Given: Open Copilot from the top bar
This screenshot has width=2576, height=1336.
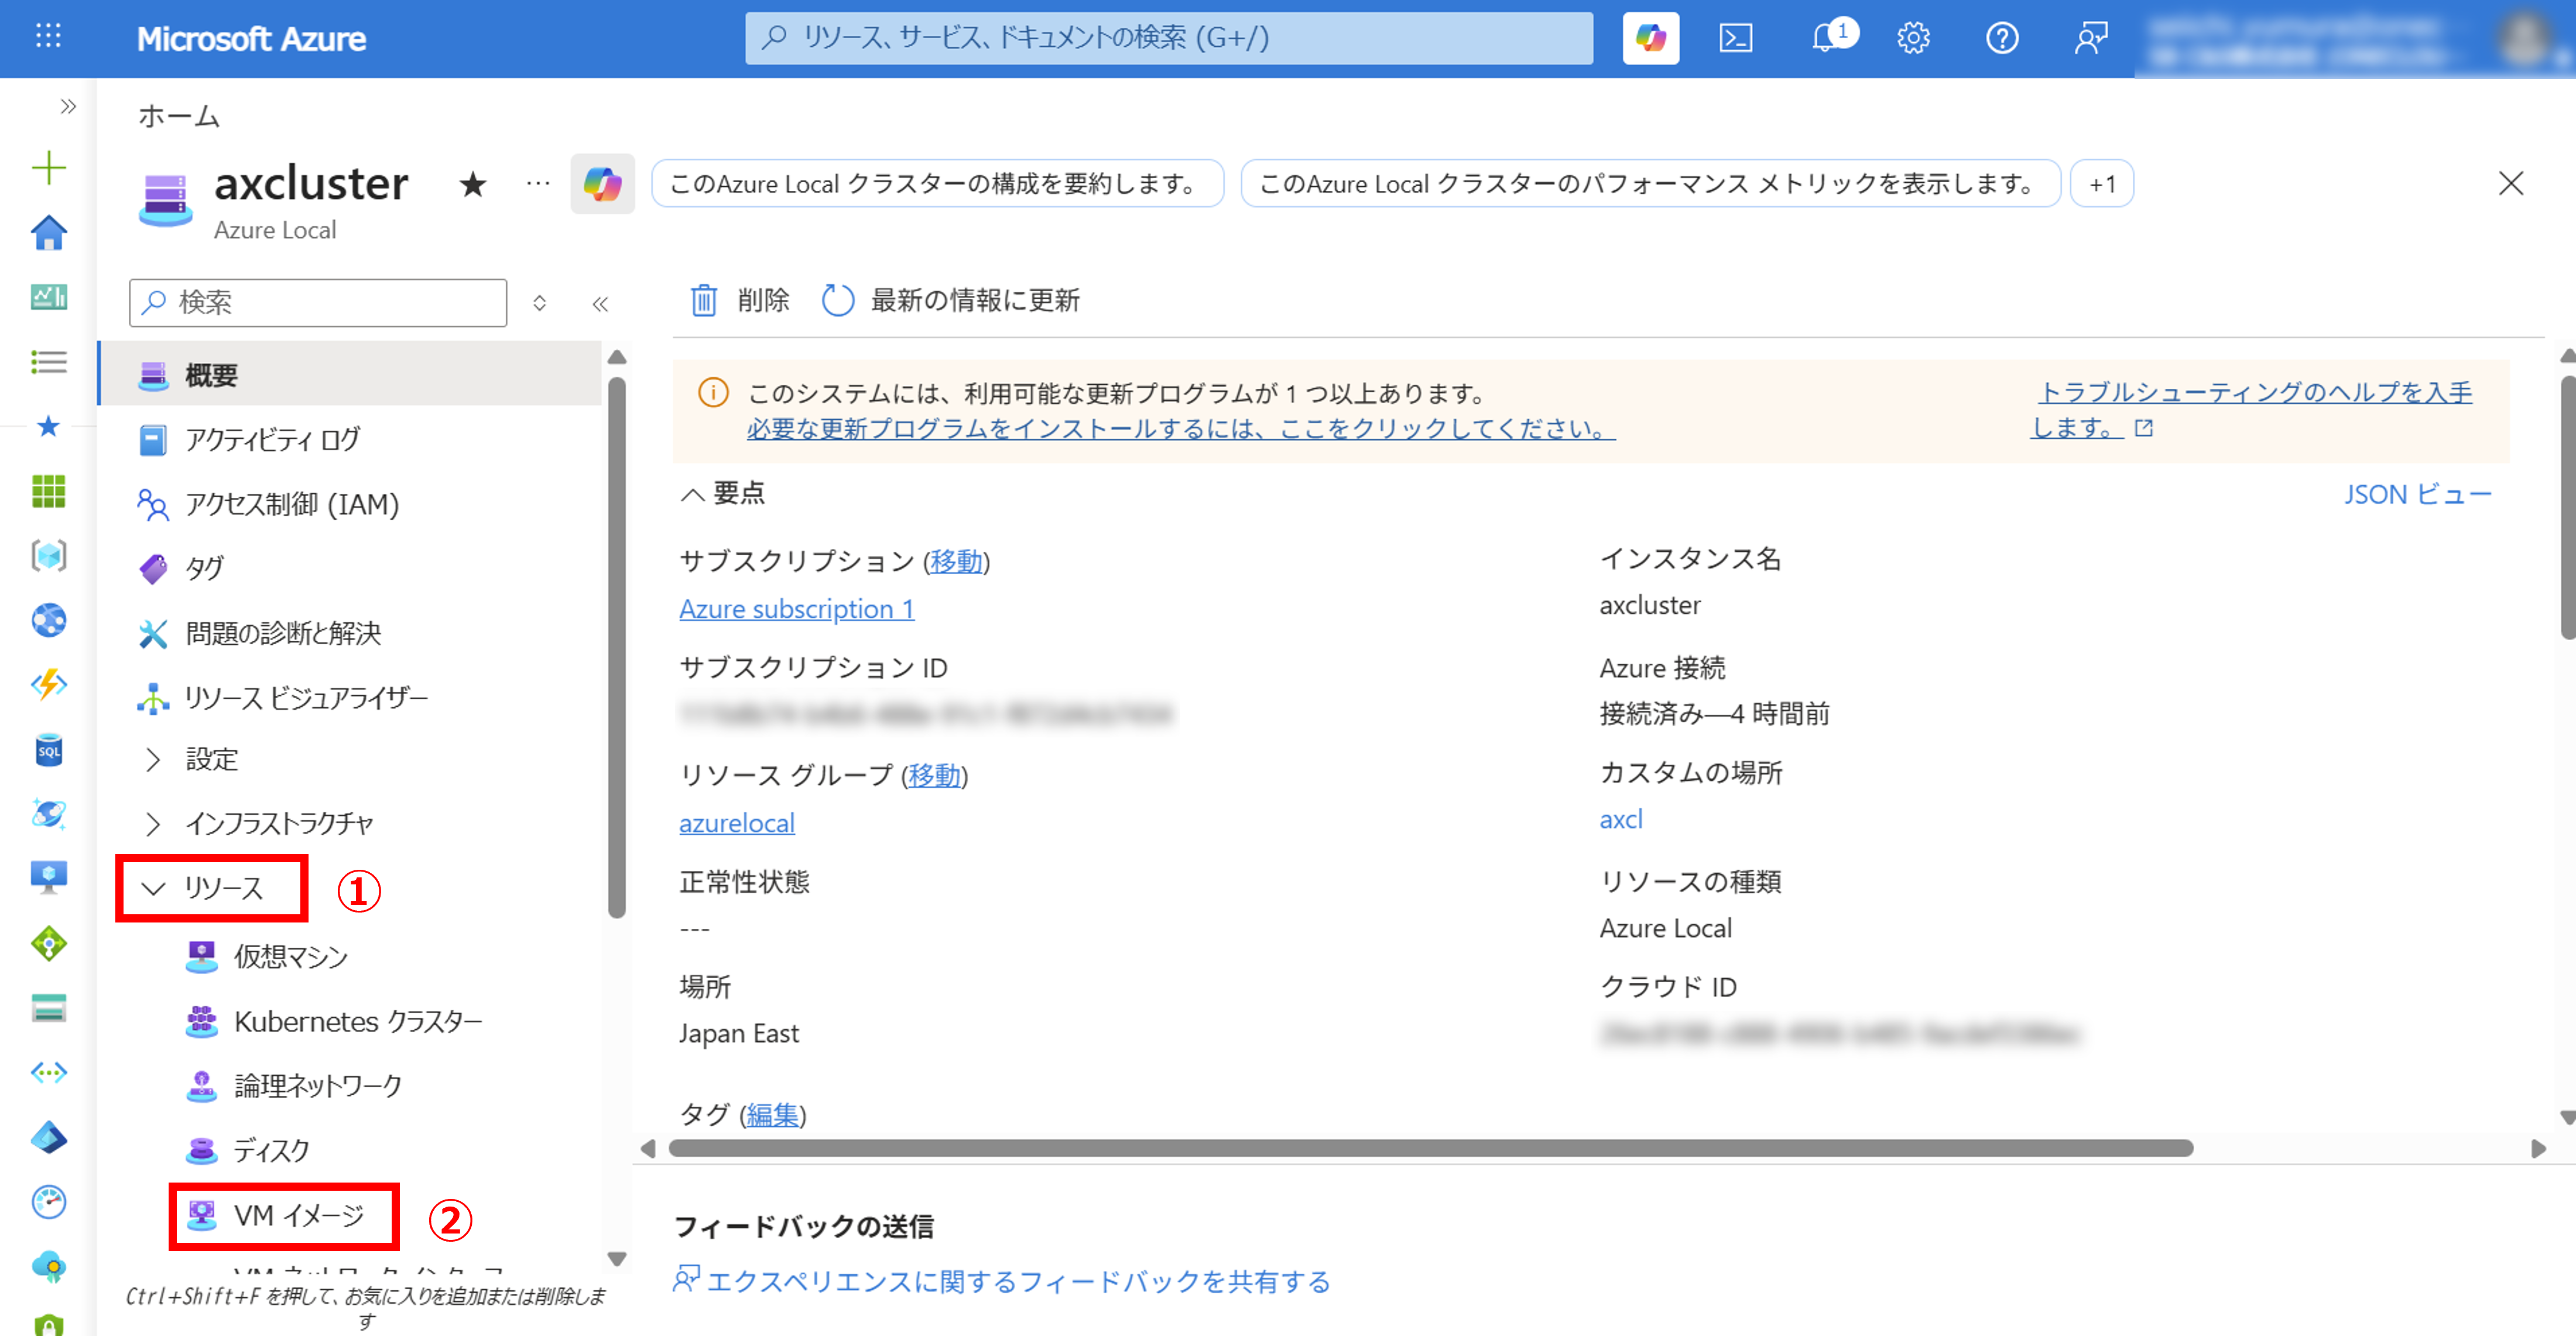Looking at the screenshot, I should point(1650,38).
